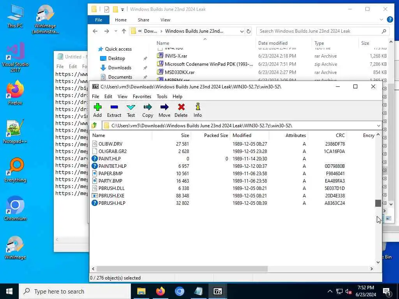Switch to Explorer View tab
This screenshot has width=399, height=299.
[x=165, y=20]
